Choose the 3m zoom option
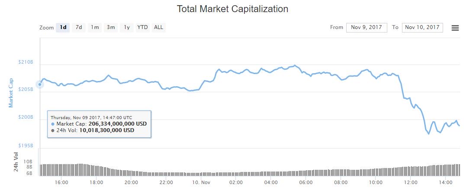Screen dimensions: 476x191 (x=111, y=27)
